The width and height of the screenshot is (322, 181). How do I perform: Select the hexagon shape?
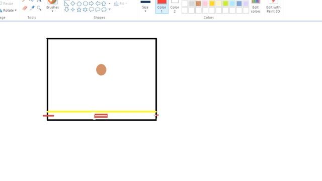85,4
